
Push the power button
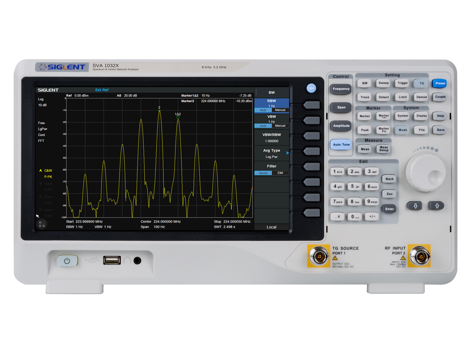pyautogui.click(x=67, y=261)
